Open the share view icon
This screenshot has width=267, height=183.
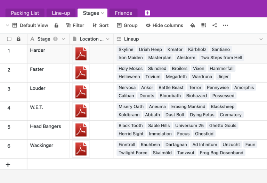pos(215,25)
